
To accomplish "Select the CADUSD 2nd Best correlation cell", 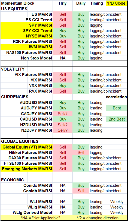I will (x=117, y=119).
